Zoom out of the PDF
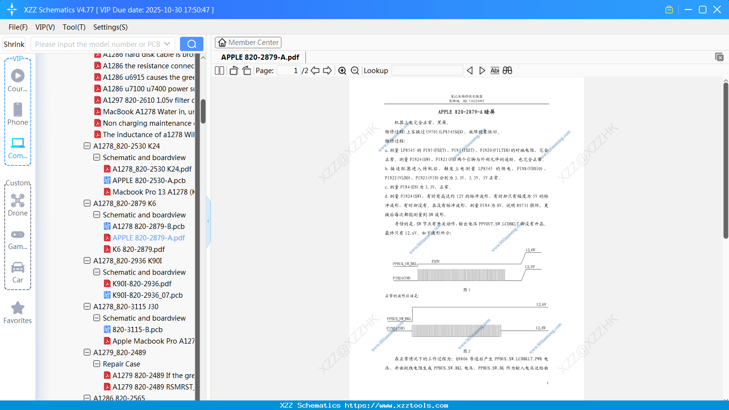 tap(355, 71)
